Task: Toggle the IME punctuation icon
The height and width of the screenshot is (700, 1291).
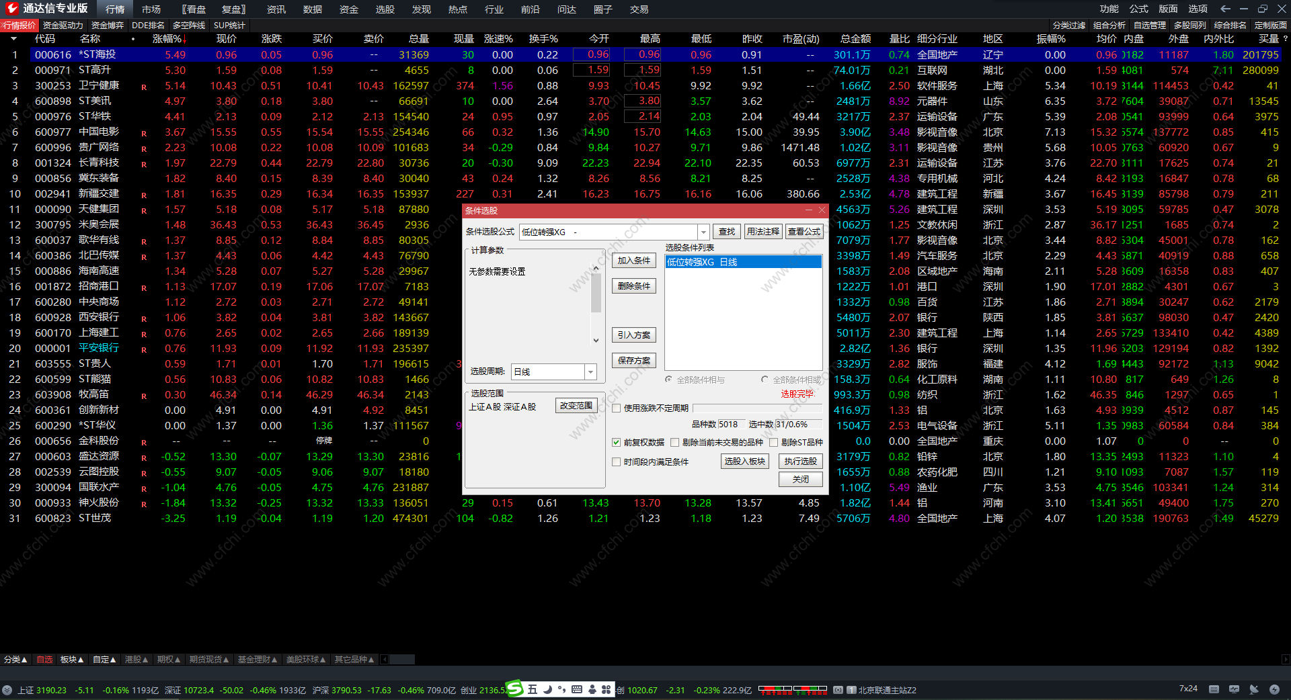Action: tap(562, 689)
